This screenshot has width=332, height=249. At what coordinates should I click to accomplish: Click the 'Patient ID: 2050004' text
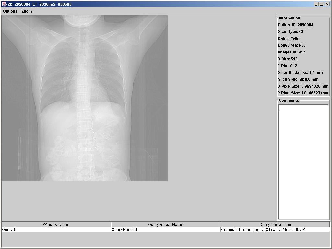[x=296, y=25]
